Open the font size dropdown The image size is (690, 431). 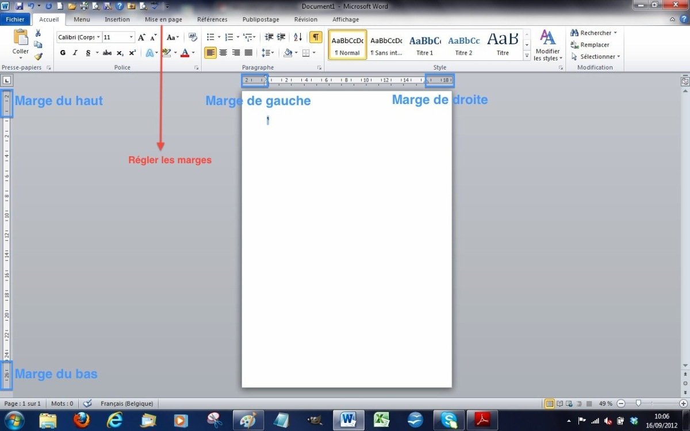pos(131,36)
